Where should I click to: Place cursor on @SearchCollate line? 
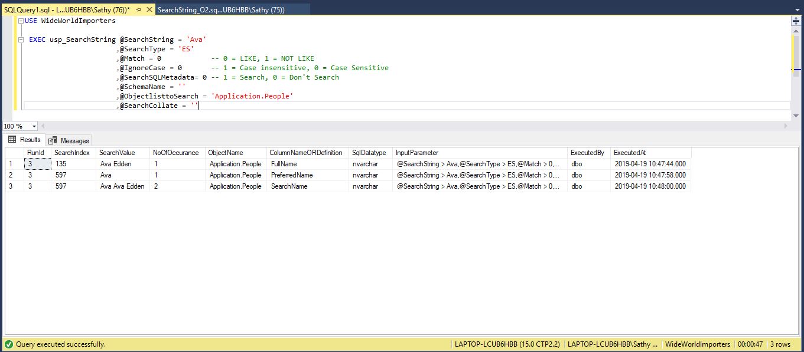click(x=407, y=106)
